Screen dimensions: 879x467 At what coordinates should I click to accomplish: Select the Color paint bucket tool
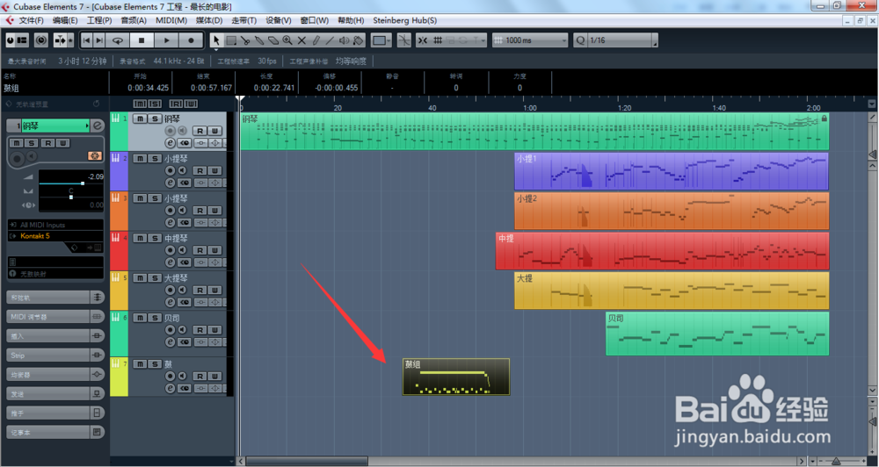coord(359,40)
